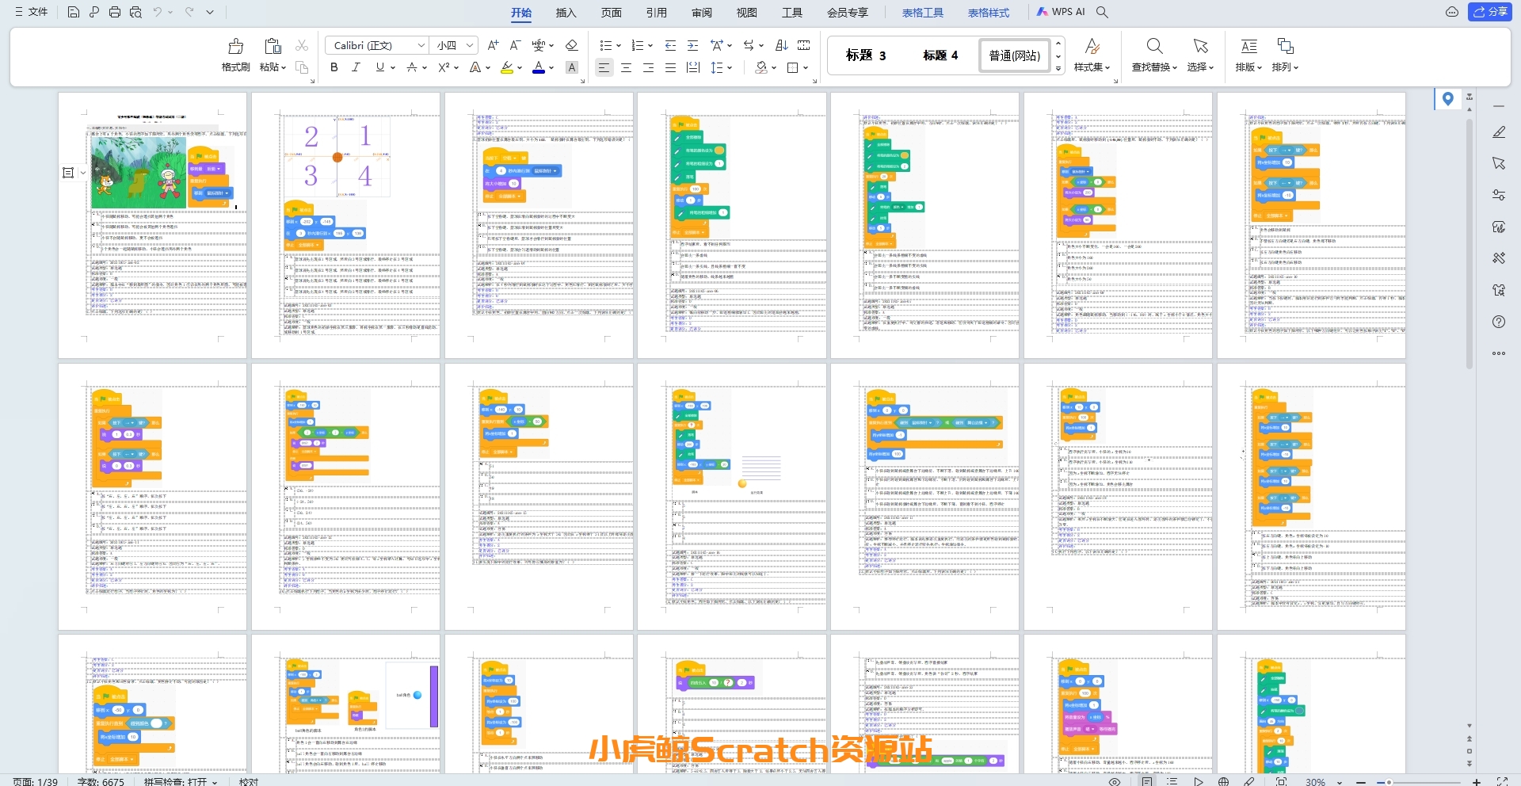Toggle Italic formatting
Screen dimensions: 1521x786
pyautogui.click(x=356, y=68)
